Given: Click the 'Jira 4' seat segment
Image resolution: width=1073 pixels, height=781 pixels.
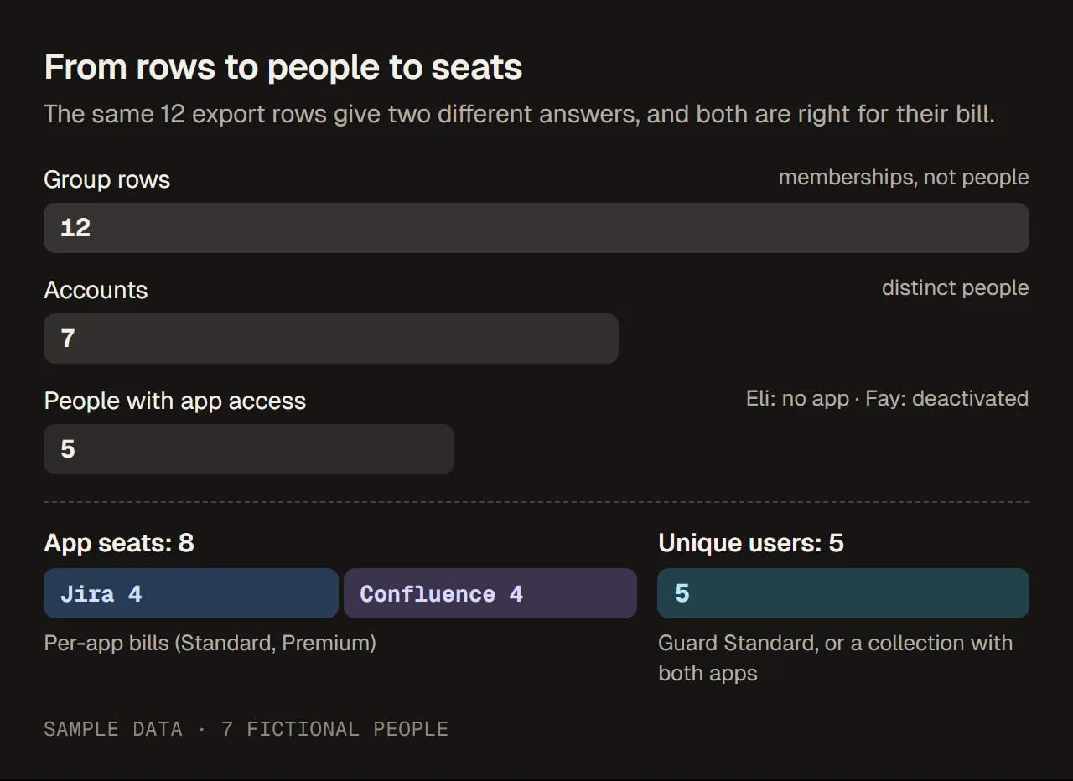Looking at the screenshot, I should tap(191, 593).
